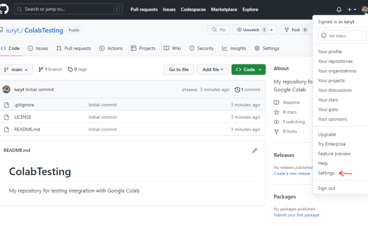The image size is (368, 226).
Task: Select Your projects menu entry
Action: pyautogui.click(x=331, y=81)
